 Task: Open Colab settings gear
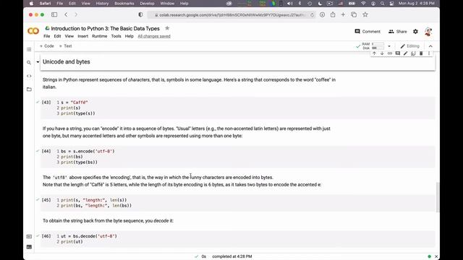click(415, 32)
